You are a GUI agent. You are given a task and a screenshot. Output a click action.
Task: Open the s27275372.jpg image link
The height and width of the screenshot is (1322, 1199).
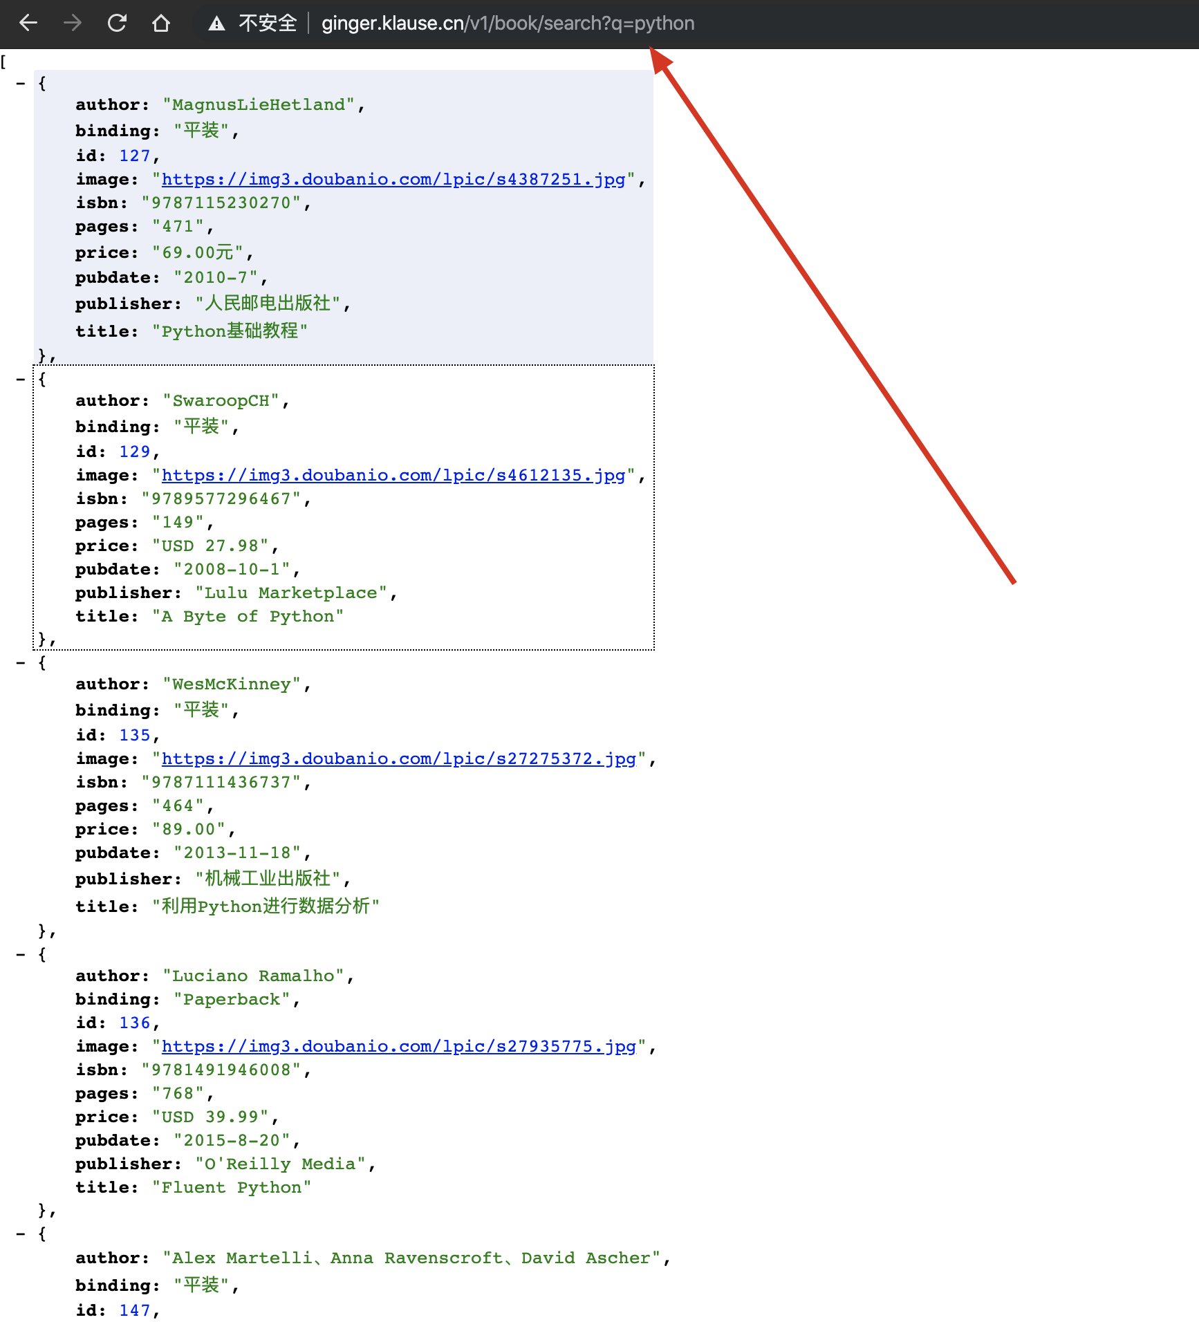[x=398, y=759]
